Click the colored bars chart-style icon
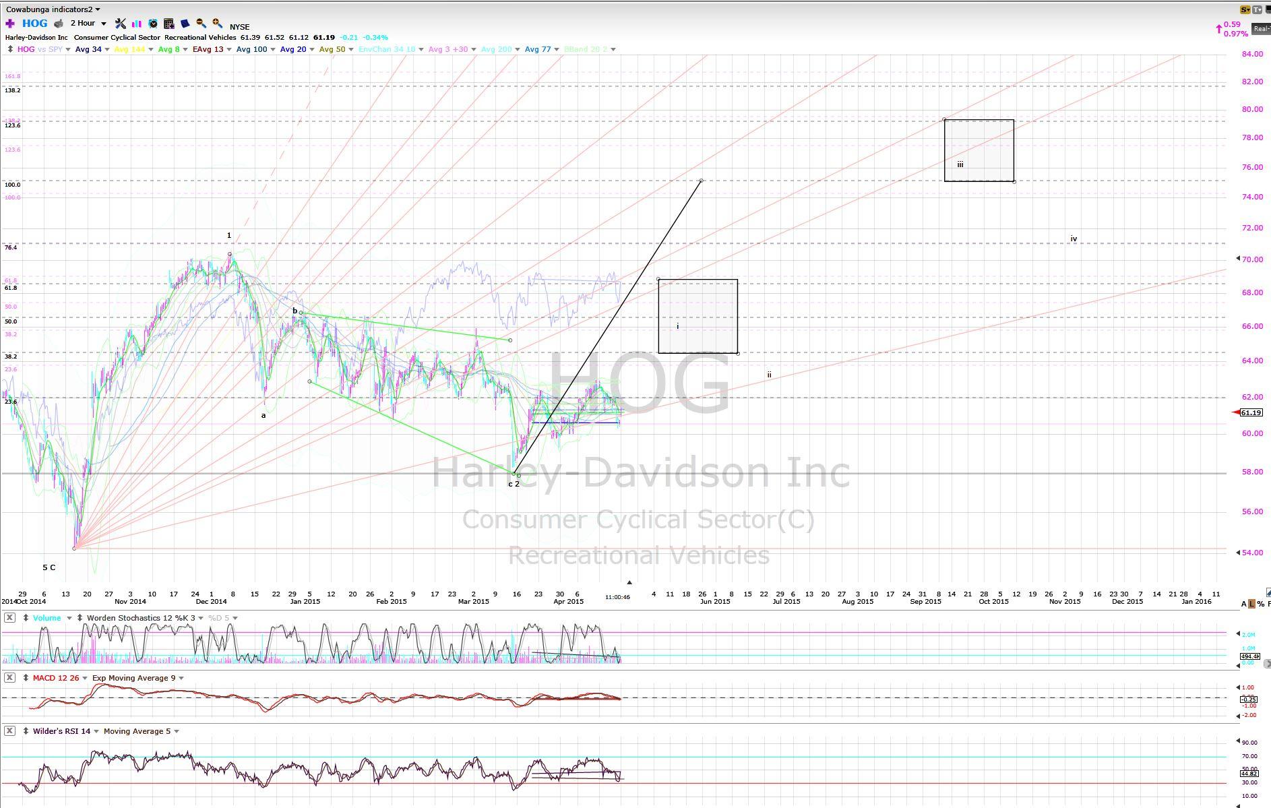The width and height of the screenshot is (1271, 808). click(x=137, y=24)
